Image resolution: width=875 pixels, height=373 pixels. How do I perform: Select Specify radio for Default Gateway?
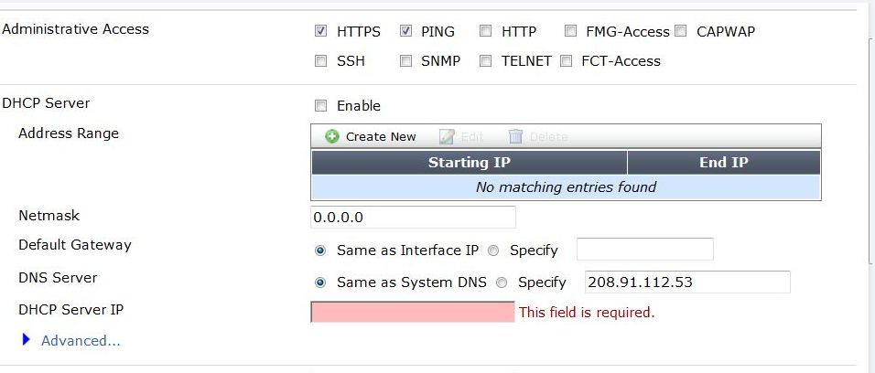[x=493, y=250]
